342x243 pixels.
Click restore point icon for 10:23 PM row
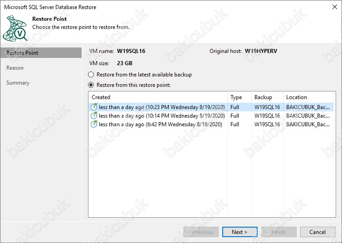[94, 107]
